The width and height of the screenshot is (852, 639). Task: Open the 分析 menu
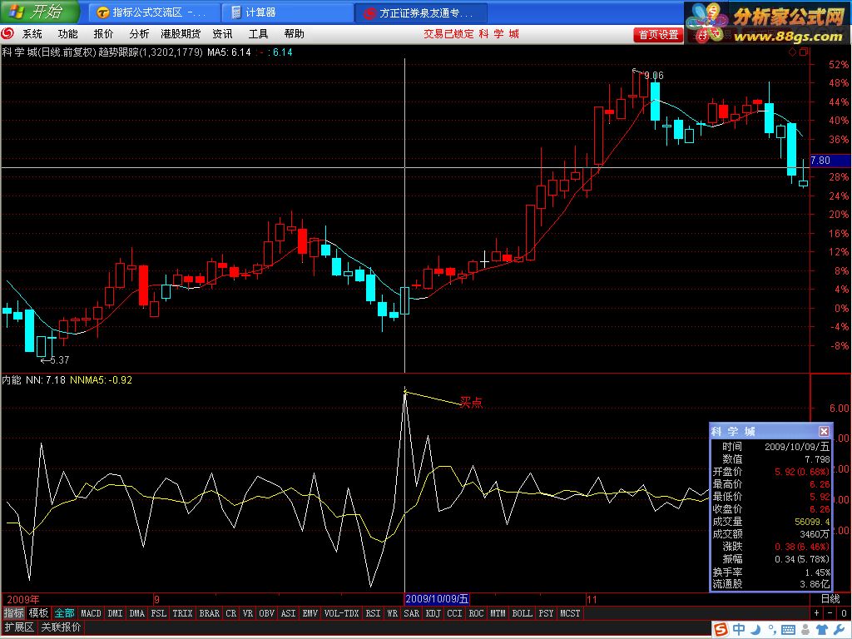coord(139,33)
